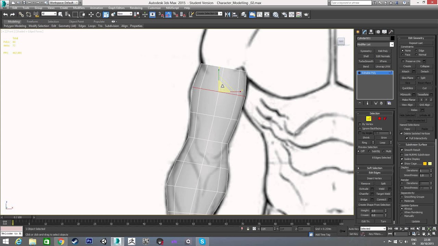Click the Unlink Selection tool
Image resolution: width=438 pixels, height=246 pixels.
click(28, 14)
